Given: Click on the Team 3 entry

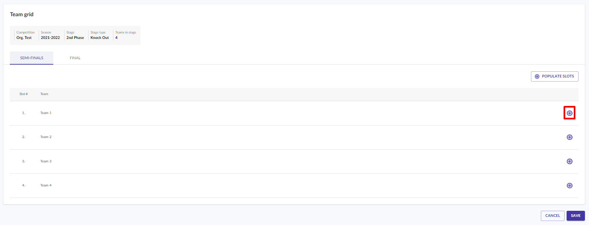Looking at the screenshot, I should (x=46, y=161).
